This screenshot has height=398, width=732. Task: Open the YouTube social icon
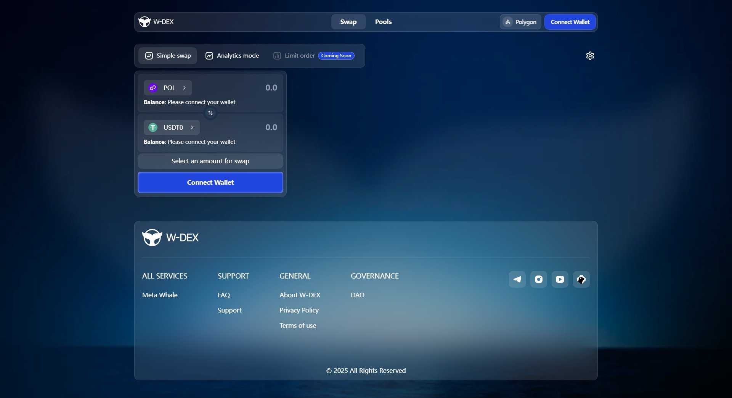click(x=560, y=279)
